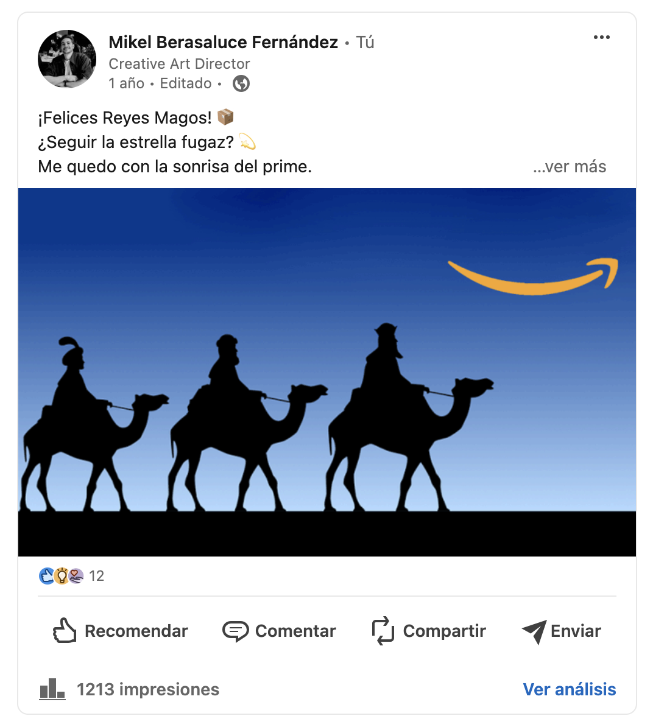The image size is (653, 727).
Task: Click the reactions count 12
Action: (96, 576)
